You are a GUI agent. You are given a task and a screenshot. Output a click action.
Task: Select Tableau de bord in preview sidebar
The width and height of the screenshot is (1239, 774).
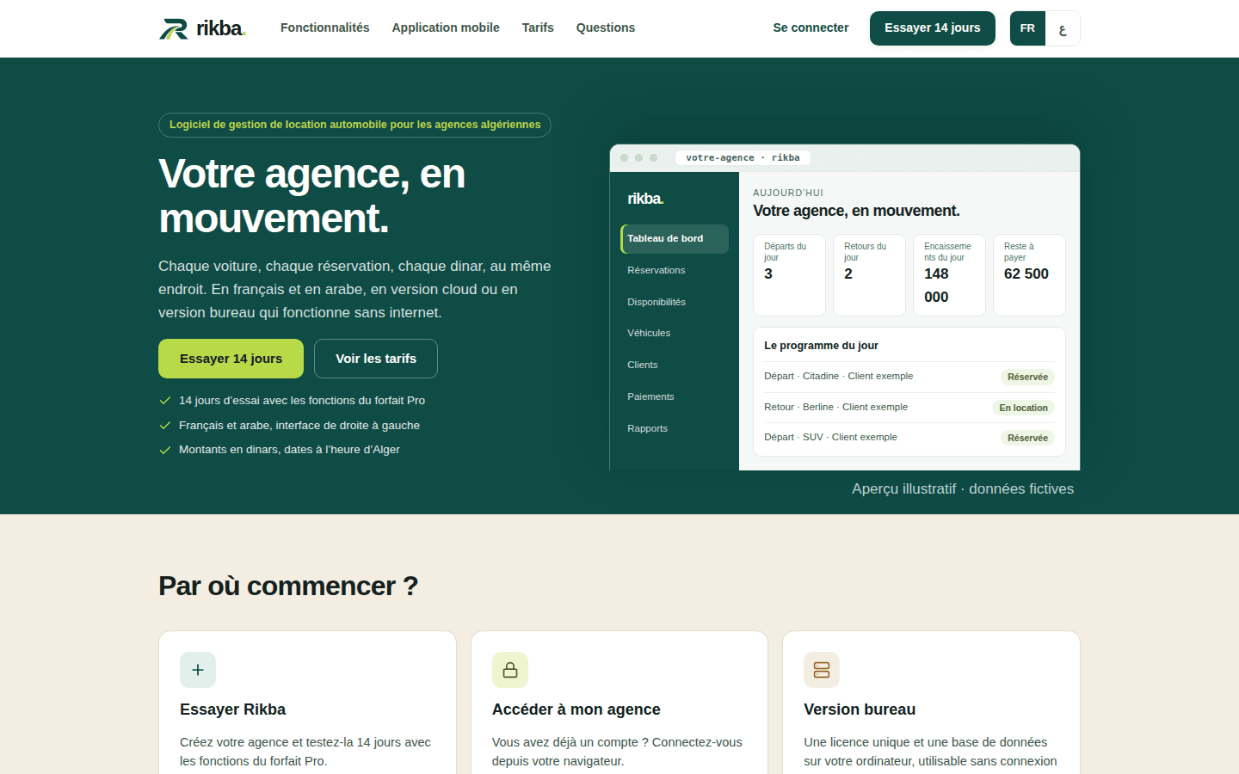tap(675, 239)
